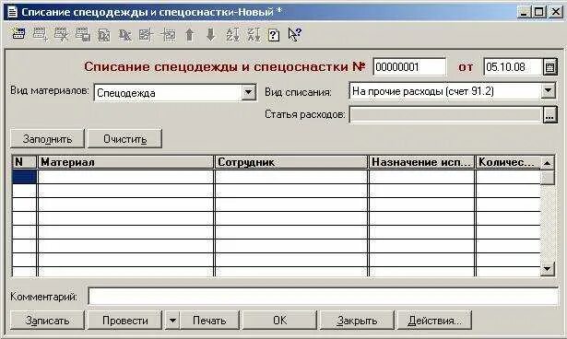Click the Move row down arrow icon
Screen dimensions: 567x339
tap(210, 35)
